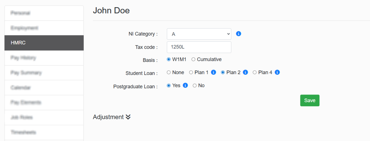This screenshot has width=370, height=141.
Task: Open the Calendar sidebar item
Action: [44, 88]
